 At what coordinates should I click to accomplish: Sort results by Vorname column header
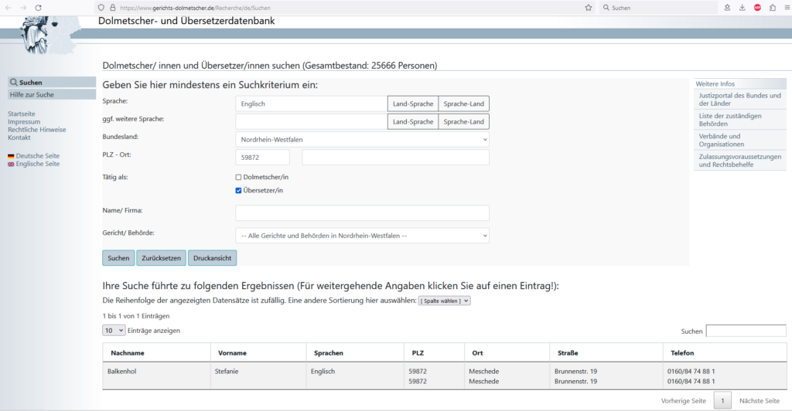[x=258, y=353]
